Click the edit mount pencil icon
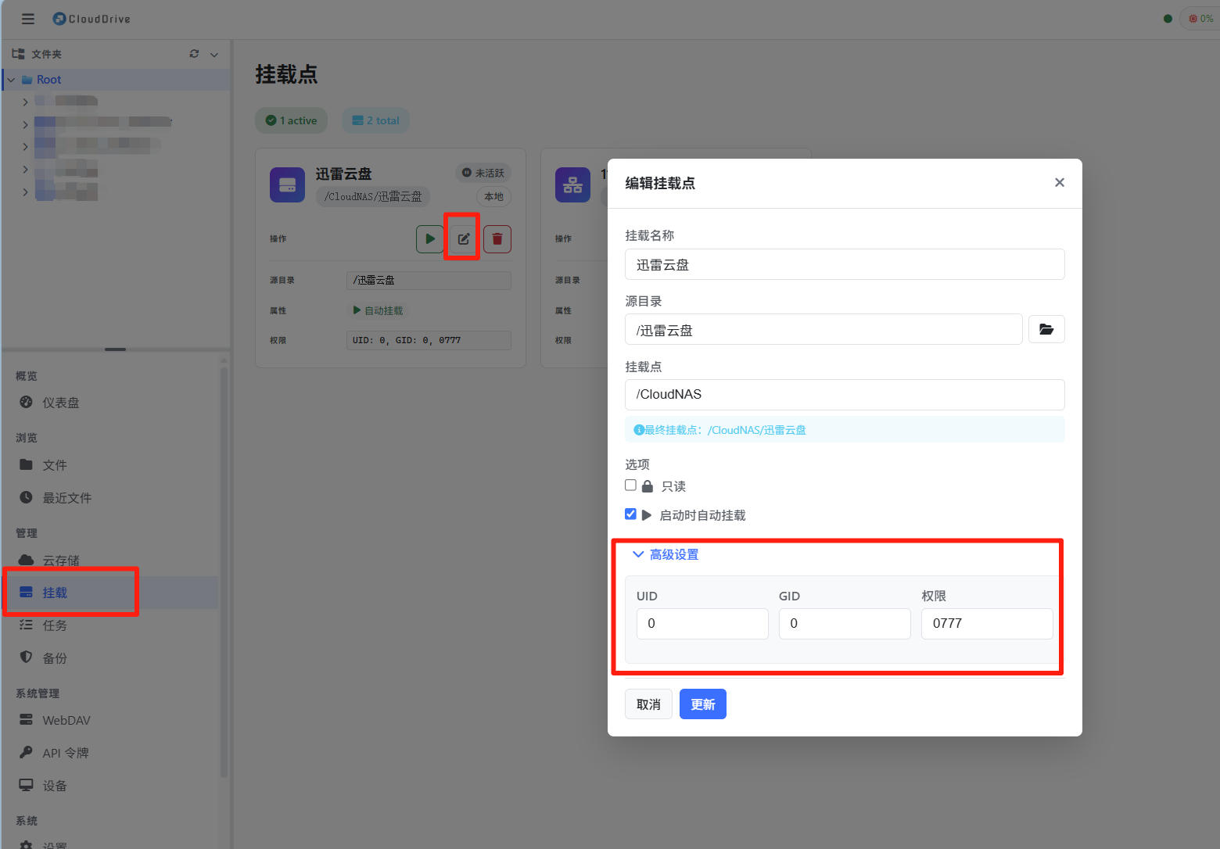1220x849 pixels. tap(464, 238)
